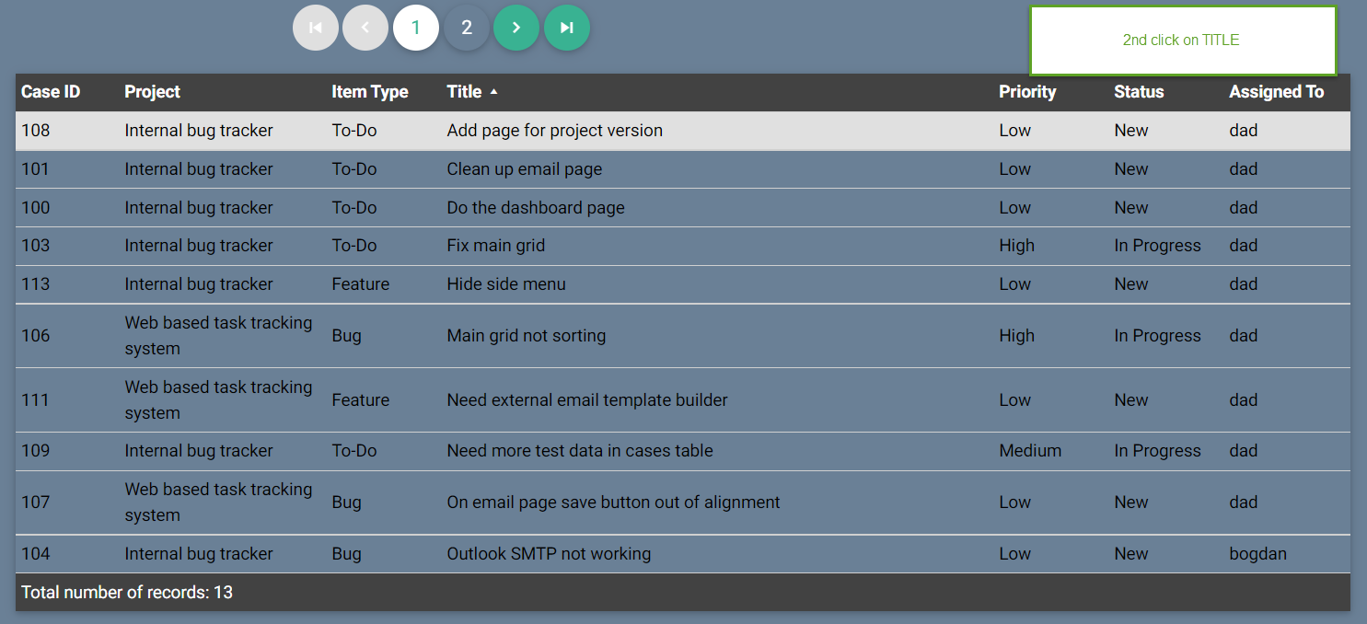The image size is (1367, 624).
Task: Click High priority in Fix main grid row
Action: click(x=1017, y=246)
